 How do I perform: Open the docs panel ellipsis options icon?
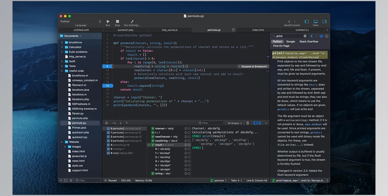coord(326,36)
